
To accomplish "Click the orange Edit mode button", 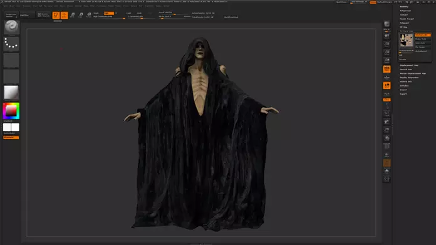I will [56, 15].
